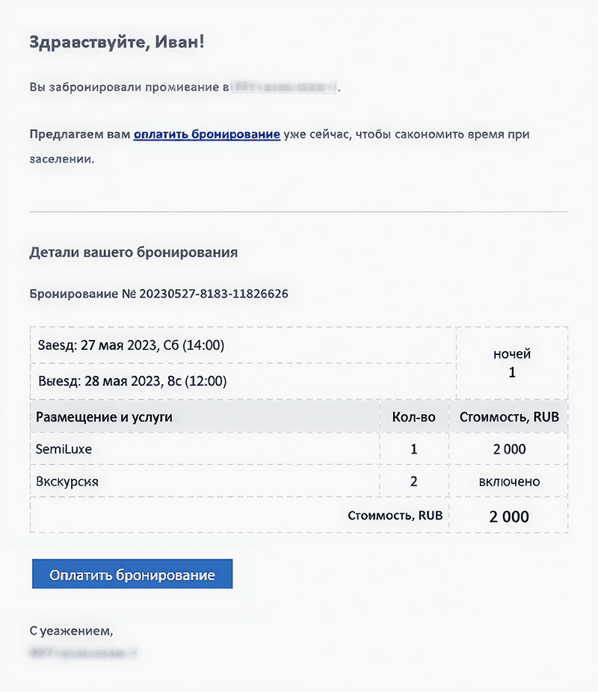Select the 'включено' cell for Экскурсия
This screenshot has width=598, height=692.
pos(509,481)
